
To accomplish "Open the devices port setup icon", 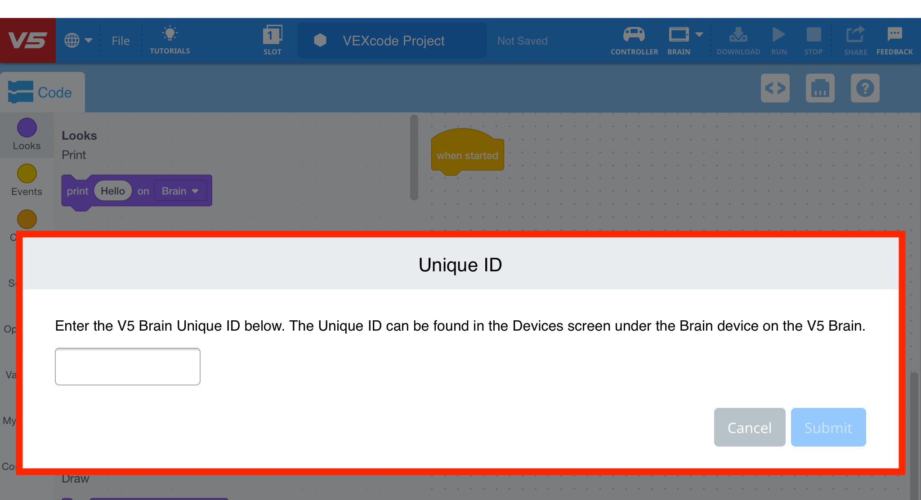I will point(820,88).
